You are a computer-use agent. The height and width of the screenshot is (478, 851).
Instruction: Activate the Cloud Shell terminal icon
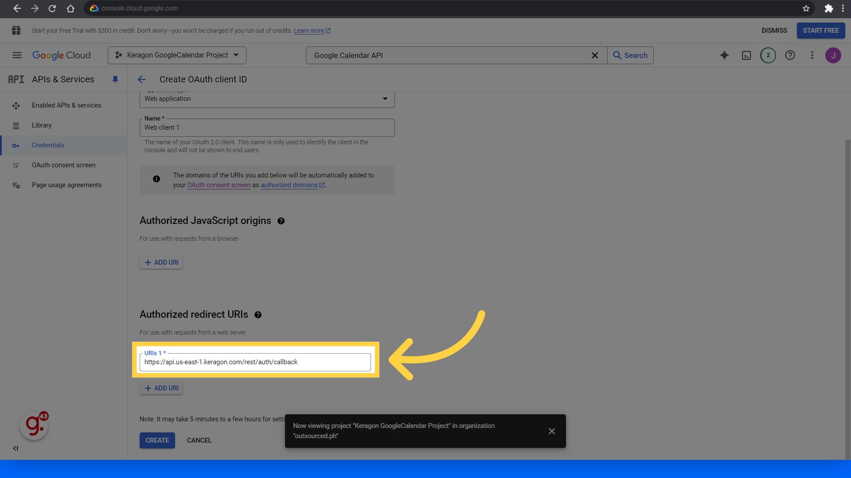point(746,55)
